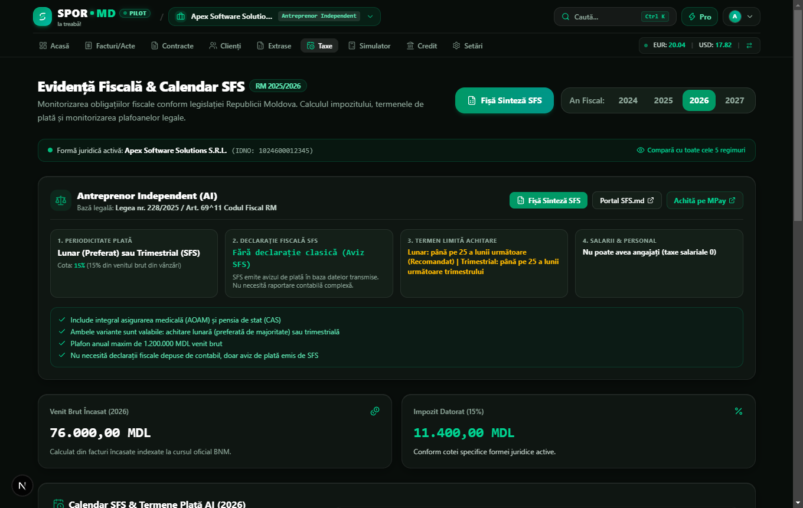Click Achită pe MPay
Viewport: 803px width, 508px height.
coord(705,200)
